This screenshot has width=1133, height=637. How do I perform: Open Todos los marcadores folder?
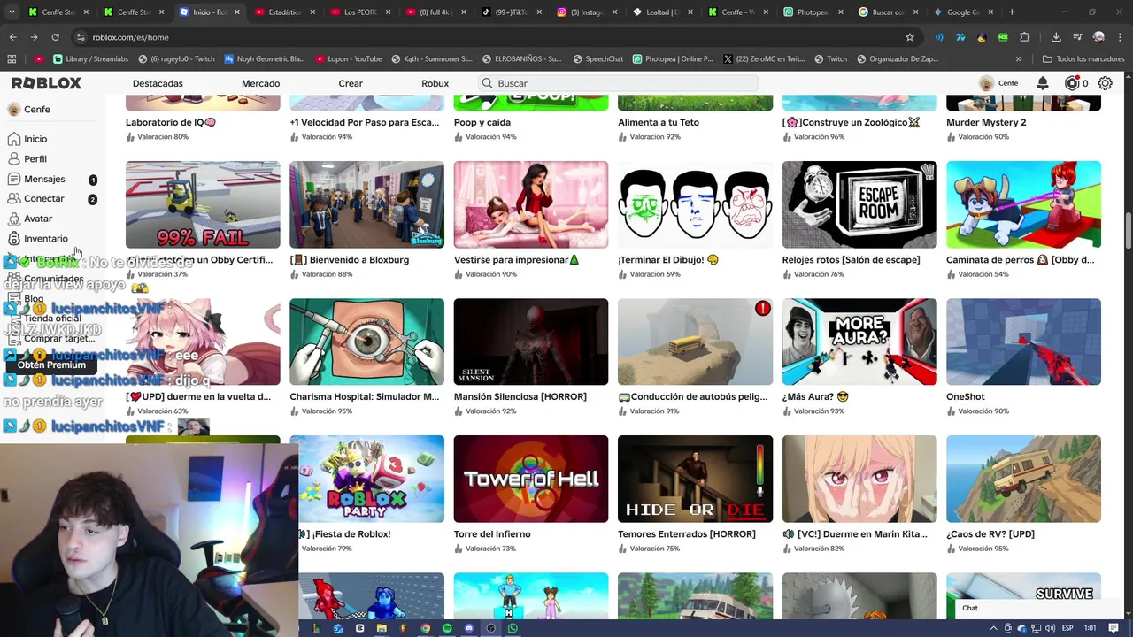[x=1083, y=59]
